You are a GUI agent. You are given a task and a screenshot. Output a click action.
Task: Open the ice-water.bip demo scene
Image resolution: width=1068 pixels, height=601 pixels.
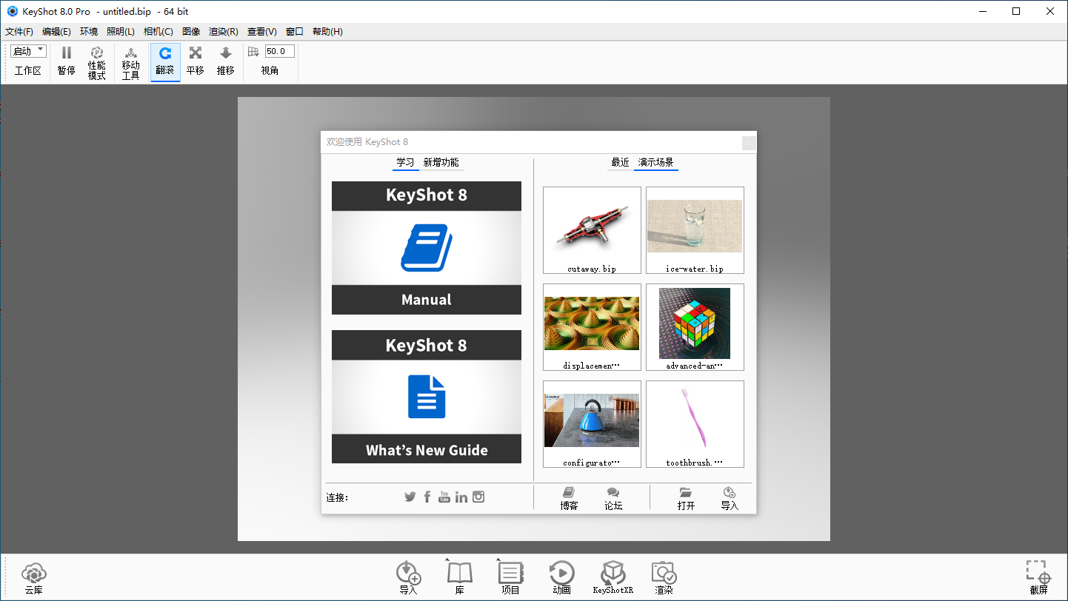tap(695, 230)
